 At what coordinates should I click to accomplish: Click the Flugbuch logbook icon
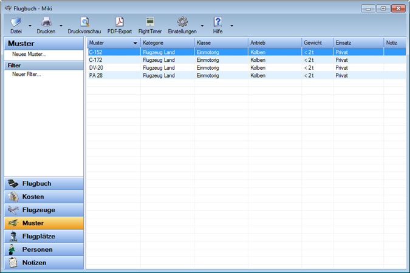coord(13,184)
